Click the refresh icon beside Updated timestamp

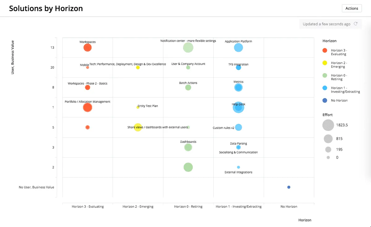[356, 24]
